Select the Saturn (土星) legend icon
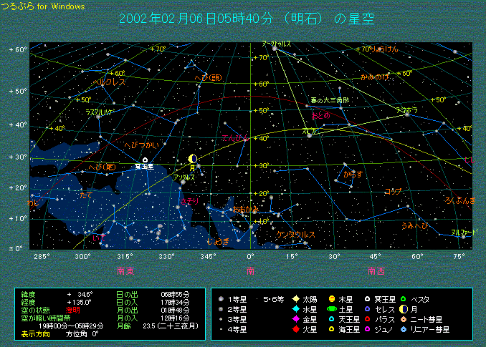Viewport: 486px width, 347px height. 332,308
